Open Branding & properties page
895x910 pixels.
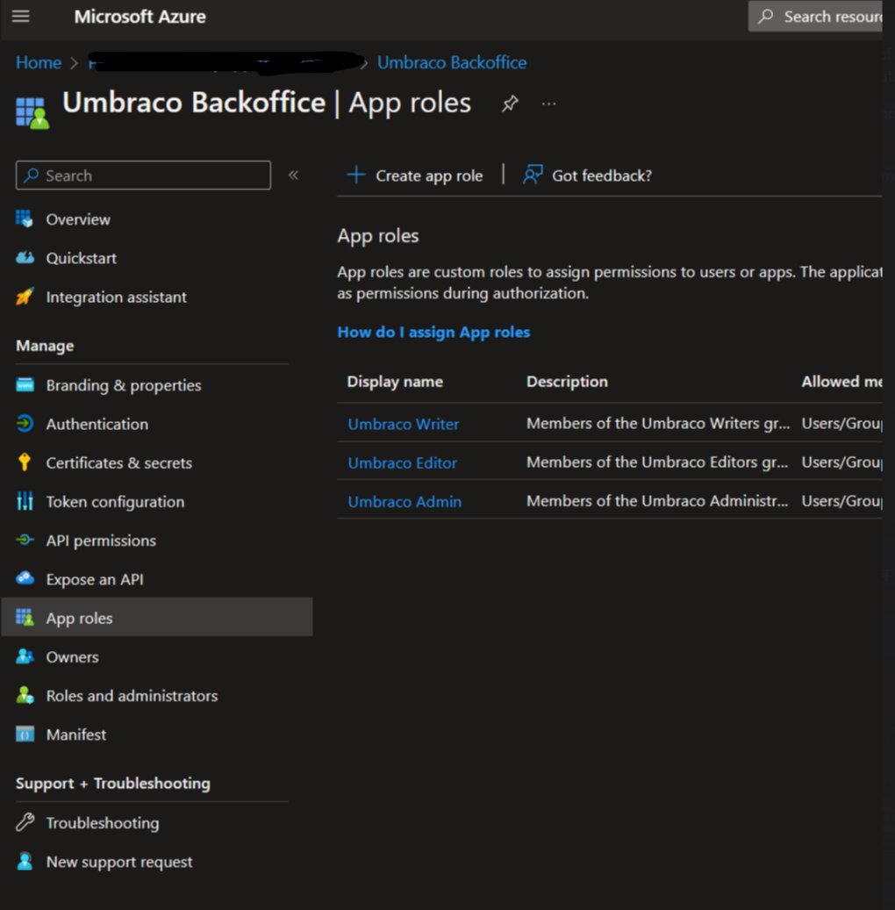point(123,385)
